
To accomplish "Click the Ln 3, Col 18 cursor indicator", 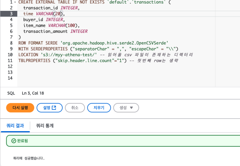I will point(33,93).
